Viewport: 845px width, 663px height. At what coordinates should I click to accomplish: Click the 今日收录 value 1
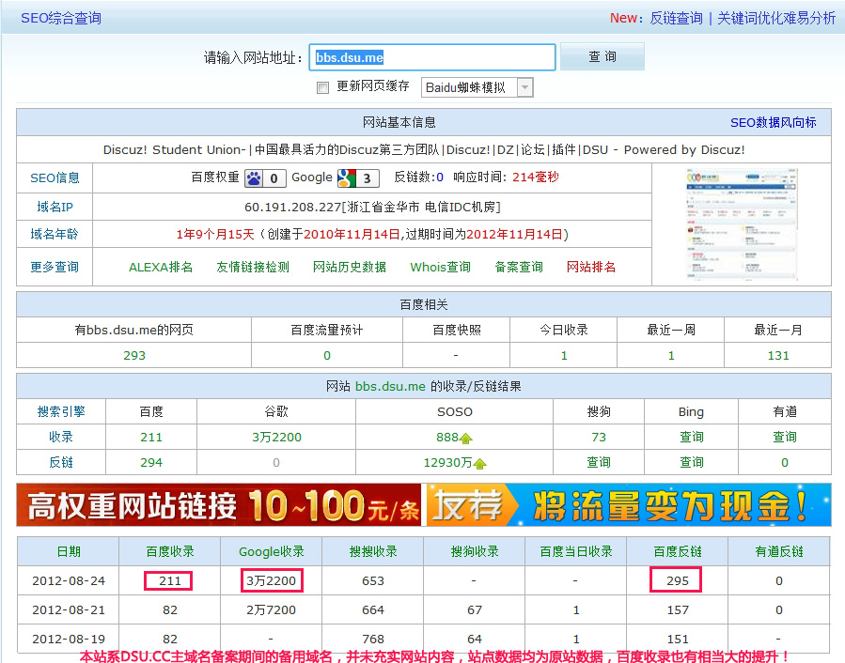[x=564, y=356]
